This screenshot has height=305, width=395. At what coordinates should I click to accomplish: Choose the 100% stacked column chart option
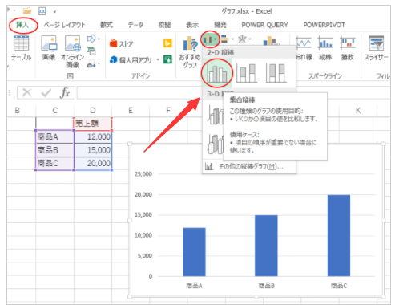point(276,73)
